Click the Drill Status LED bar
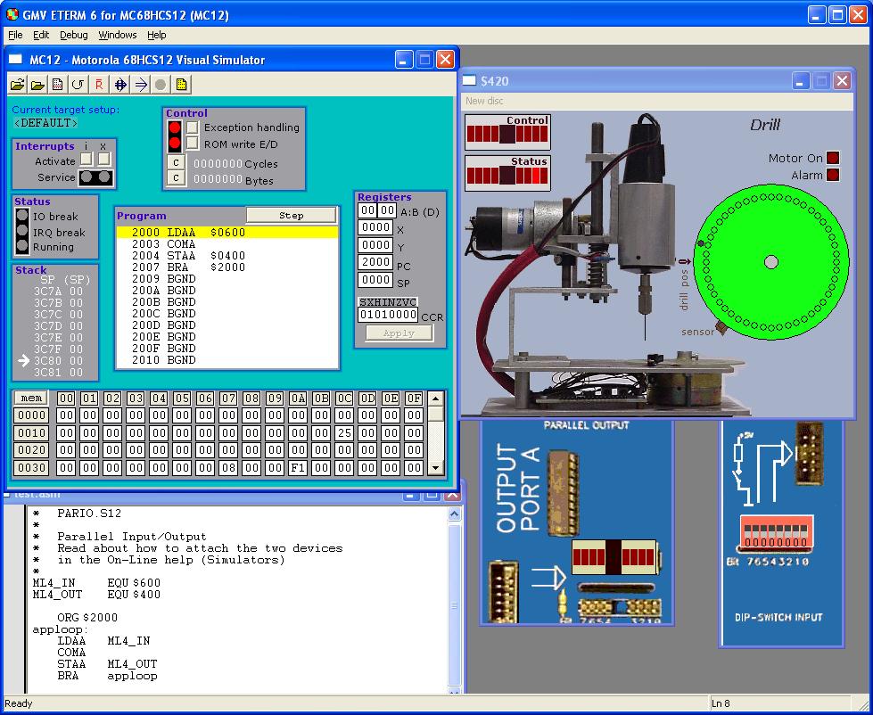 507,176
